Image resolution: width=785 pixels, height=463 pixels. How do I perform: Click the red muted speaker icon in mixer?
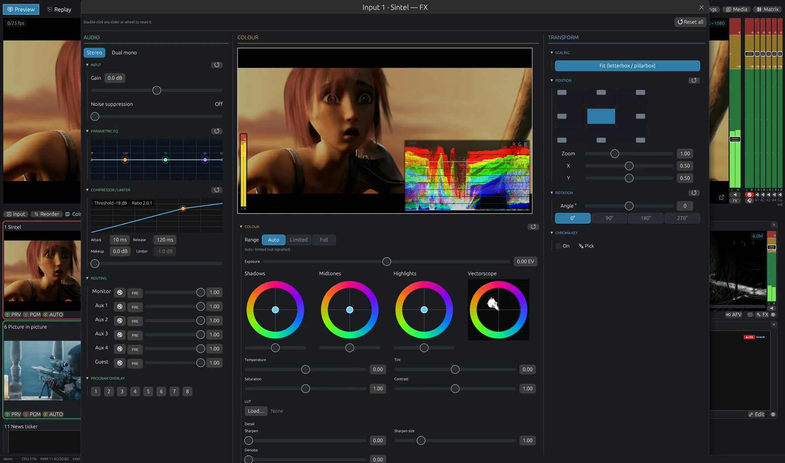749,195
